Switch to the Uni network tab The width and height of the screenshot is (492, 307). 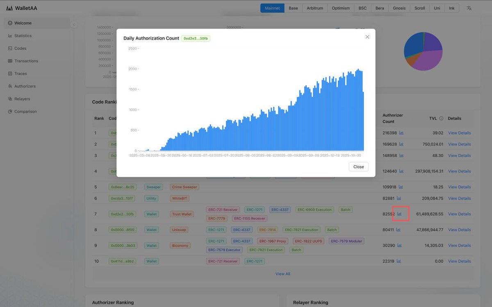tap(437, 8)
